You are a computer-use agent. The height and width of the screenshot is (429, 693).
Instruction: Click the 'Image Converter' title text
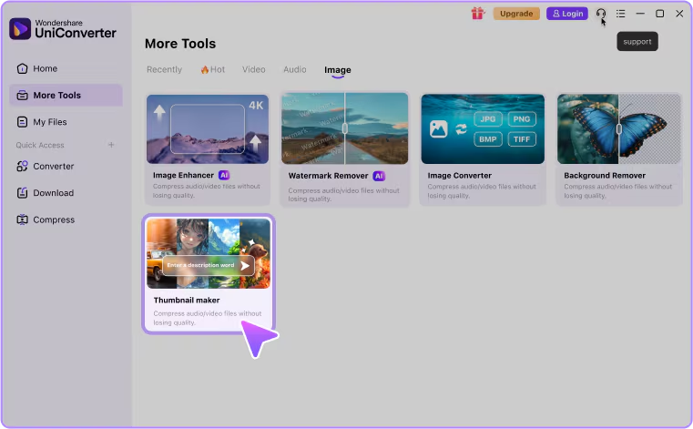pyautogui.click(x=459, y=176)
